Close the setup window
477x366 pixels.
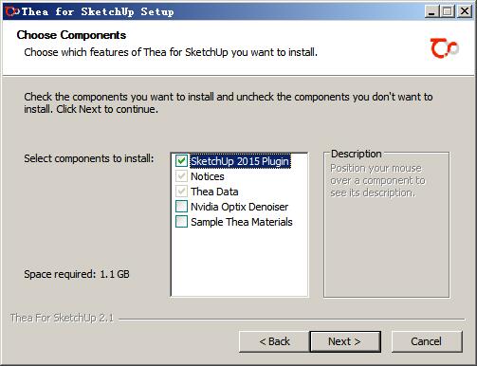click(465, 11)
